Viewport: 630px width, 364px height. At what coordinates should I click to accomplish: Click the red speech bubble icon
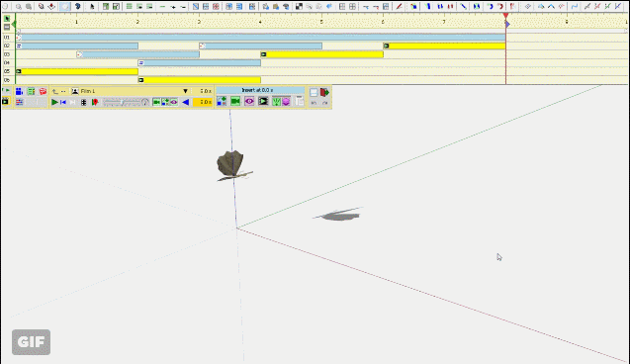point(43,92)
